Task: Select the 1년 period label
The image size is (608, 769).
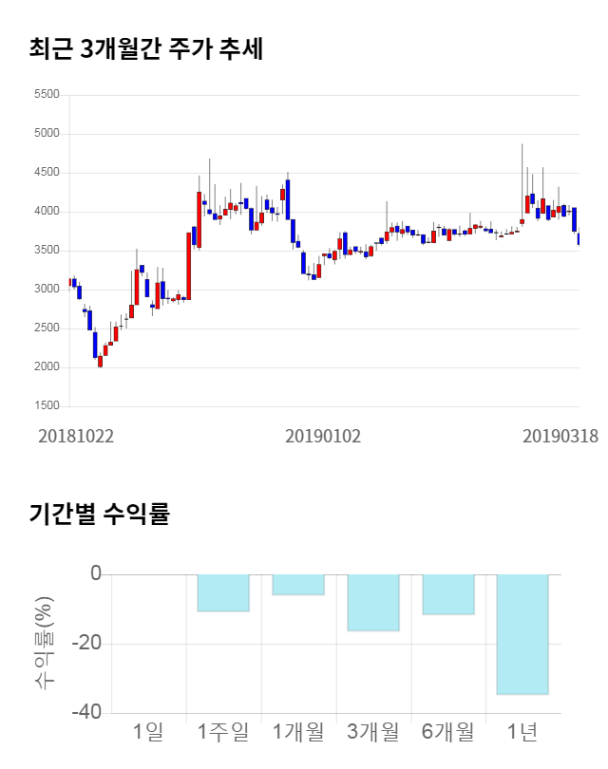Action: [523, 731]
